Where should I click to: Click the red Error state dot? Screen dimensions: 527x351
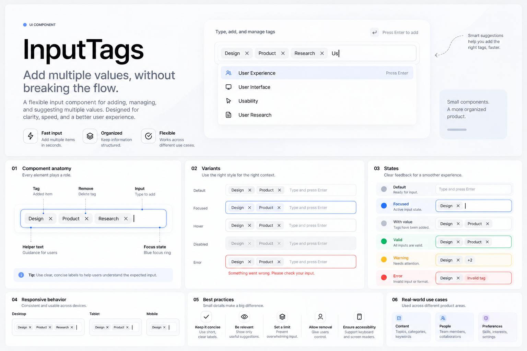[x=384, y=277]
